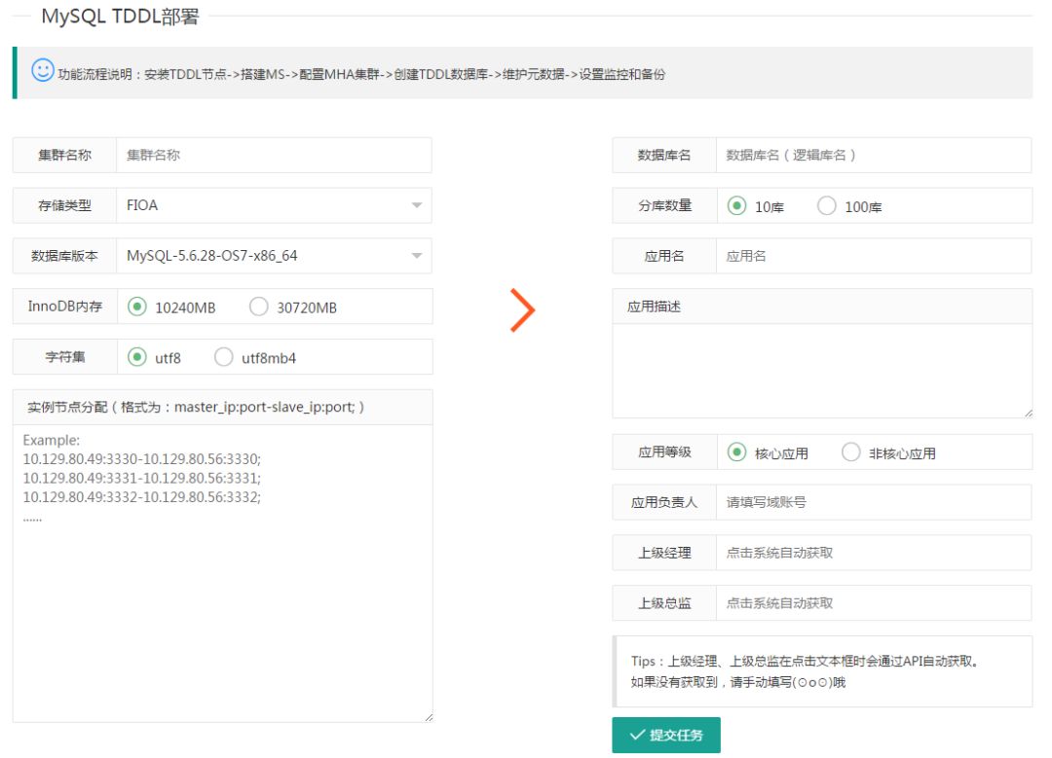Click the instance node allocation textarea
The height and width of the screenshot is (758, 1052).
click(x=223, y=574)
